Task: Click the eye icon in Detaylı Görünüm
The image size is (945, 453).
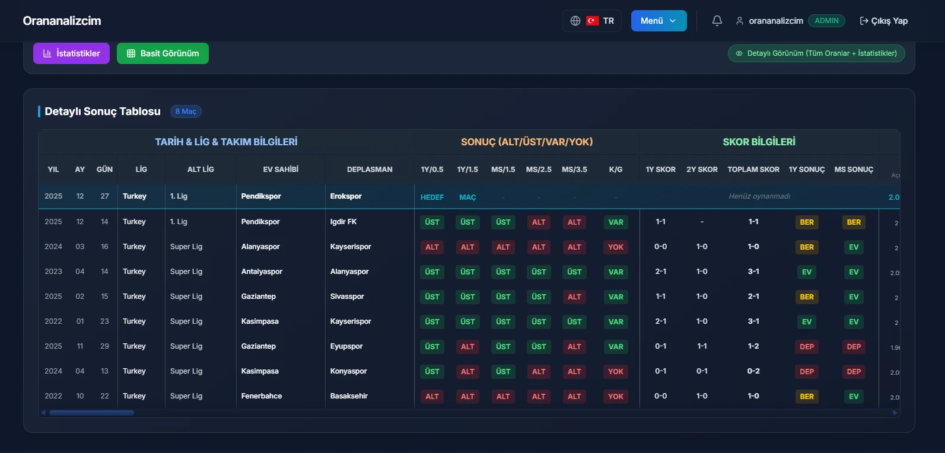Action: (739, 53)
